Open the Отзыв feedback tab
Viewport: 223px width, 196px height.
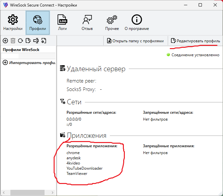click(87, 23)
